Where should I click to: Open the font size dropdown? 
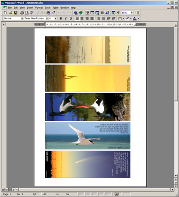coord(56,19)
